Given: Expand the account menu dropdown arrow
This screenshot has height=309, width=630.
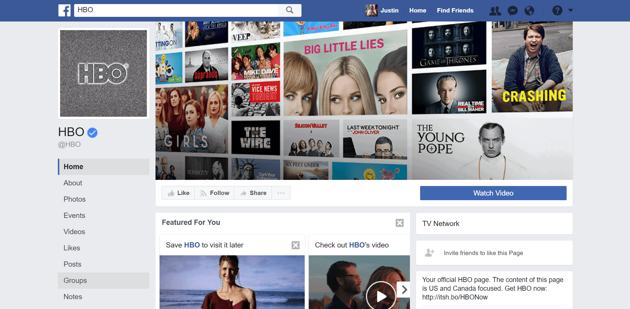Looking at the screenshot, I should [571, 10].
